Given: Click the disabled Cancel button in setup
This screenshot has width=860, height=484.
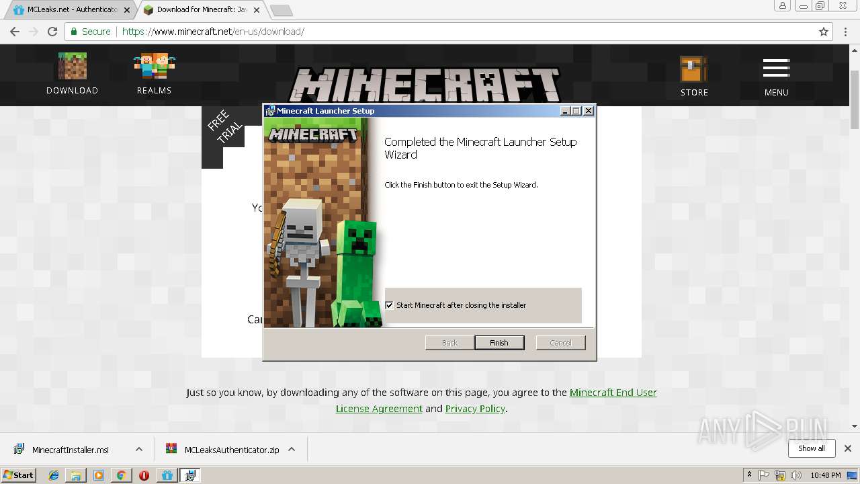Looking at the screenshot, I should click(x=560, y=343).
